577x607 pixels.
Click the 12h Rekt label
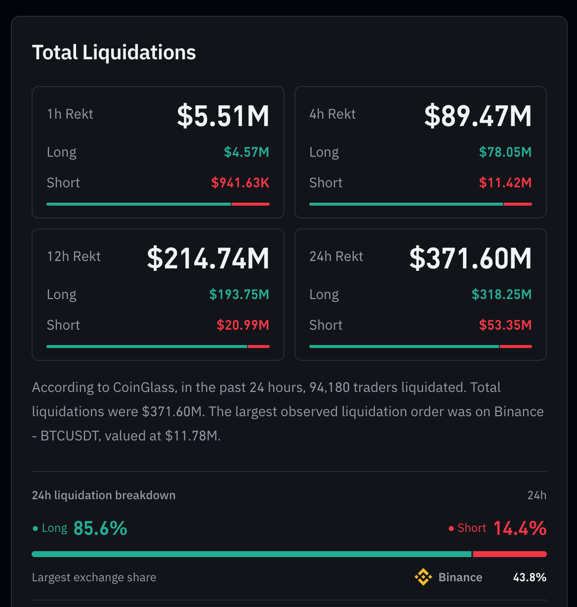pos(74,257)
